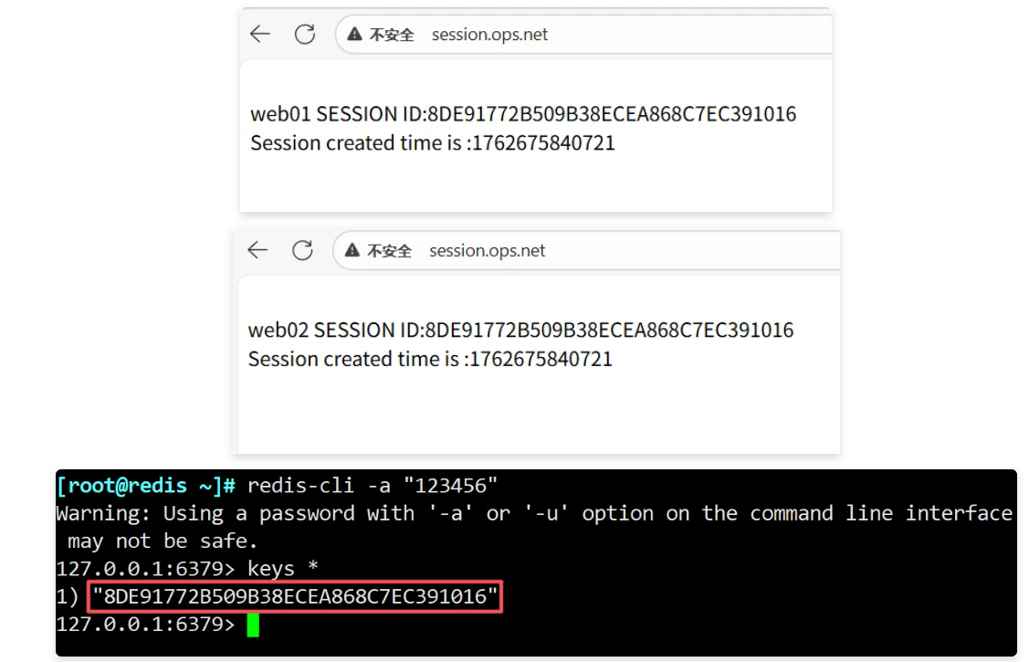
Task: Click the red-boxed Redis key in terminal
Action: (x=295, y=596)
